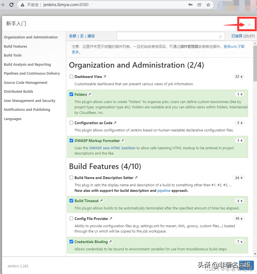The height and width of the screenshot is (274, 257).
Task: Expand Configuration as Code dependencies badge 3
Action: coord(239,123)
